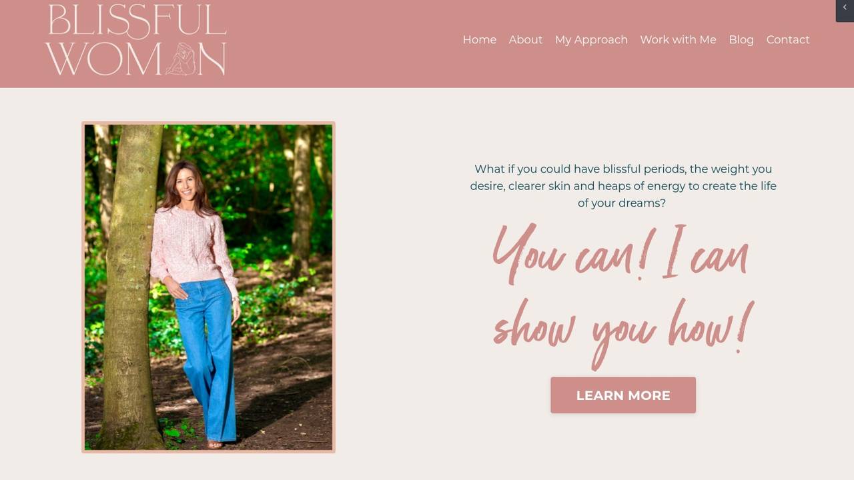Image resolution: width=854 pixels, height=480 pixels.
Task: Select Work with Me in navigation
Action: point(678,40)
